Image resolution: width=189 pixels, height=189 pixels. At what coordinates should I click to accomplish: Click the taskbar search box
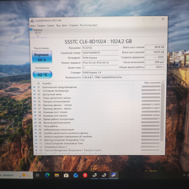(x=16, y=175)
